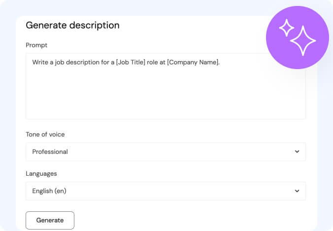Click the Prompt field label
The width and height of the screenshot is (333, 231).
click(36, 45)
